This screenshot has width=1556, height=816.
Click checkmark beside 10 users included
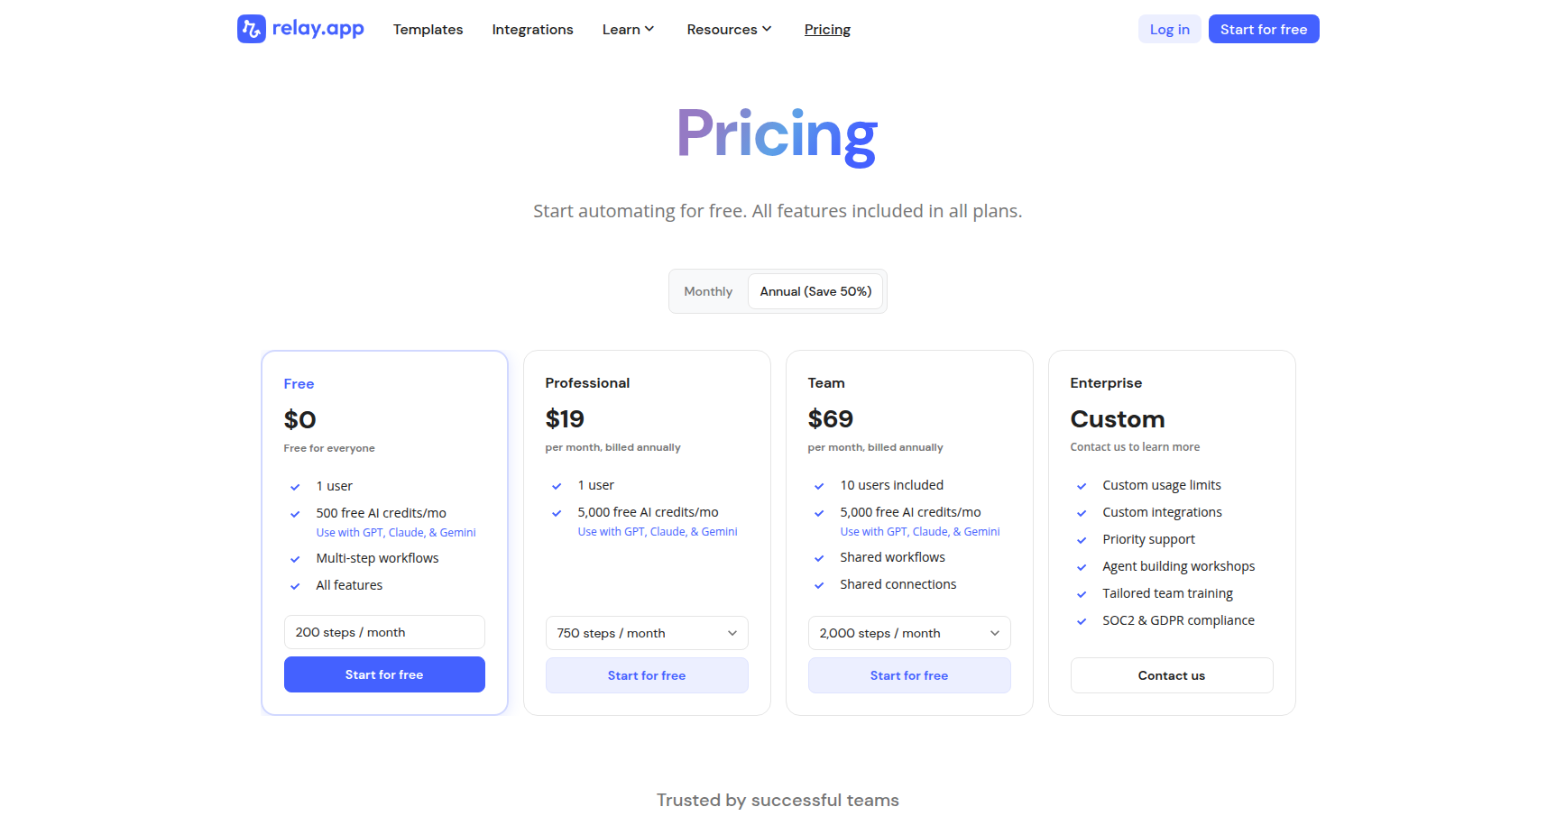click(x=819, y=486)
